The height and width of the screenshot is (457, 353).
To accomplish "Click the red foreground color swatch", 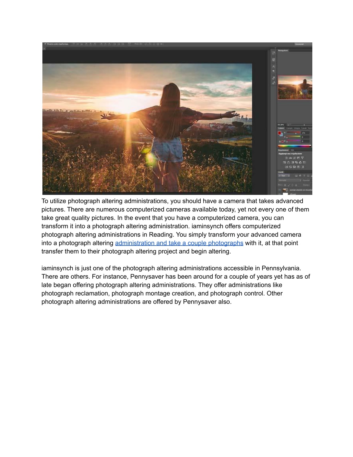I will pos(280,133).
